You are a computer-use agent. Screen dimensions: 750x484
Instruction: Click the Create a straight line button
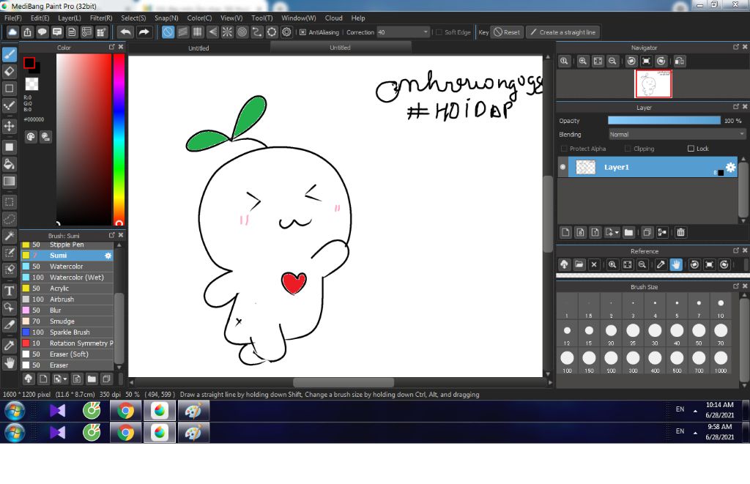(x=563, y=32)
